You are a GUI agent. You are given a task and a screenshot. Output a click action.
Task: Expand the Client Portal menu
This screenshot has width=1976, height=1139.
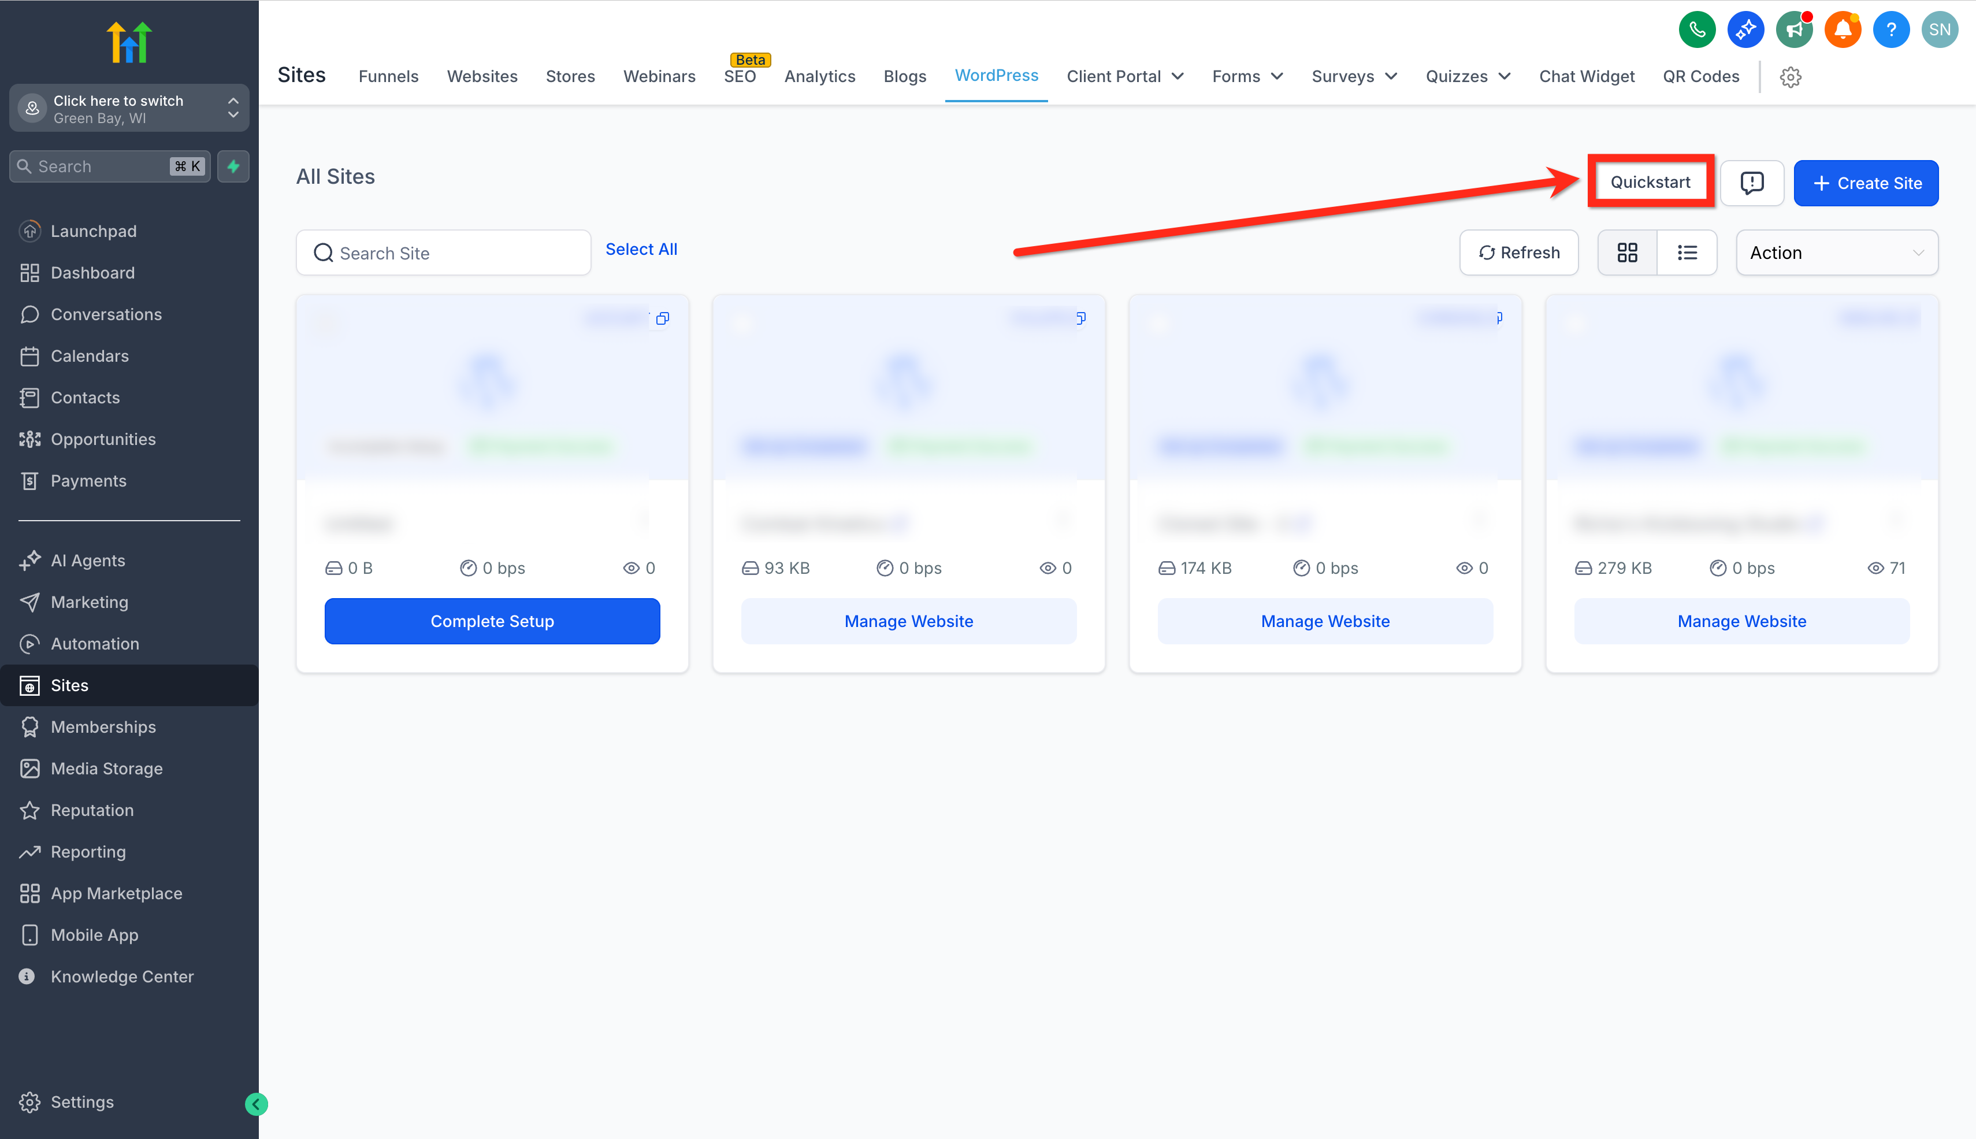1126,77
